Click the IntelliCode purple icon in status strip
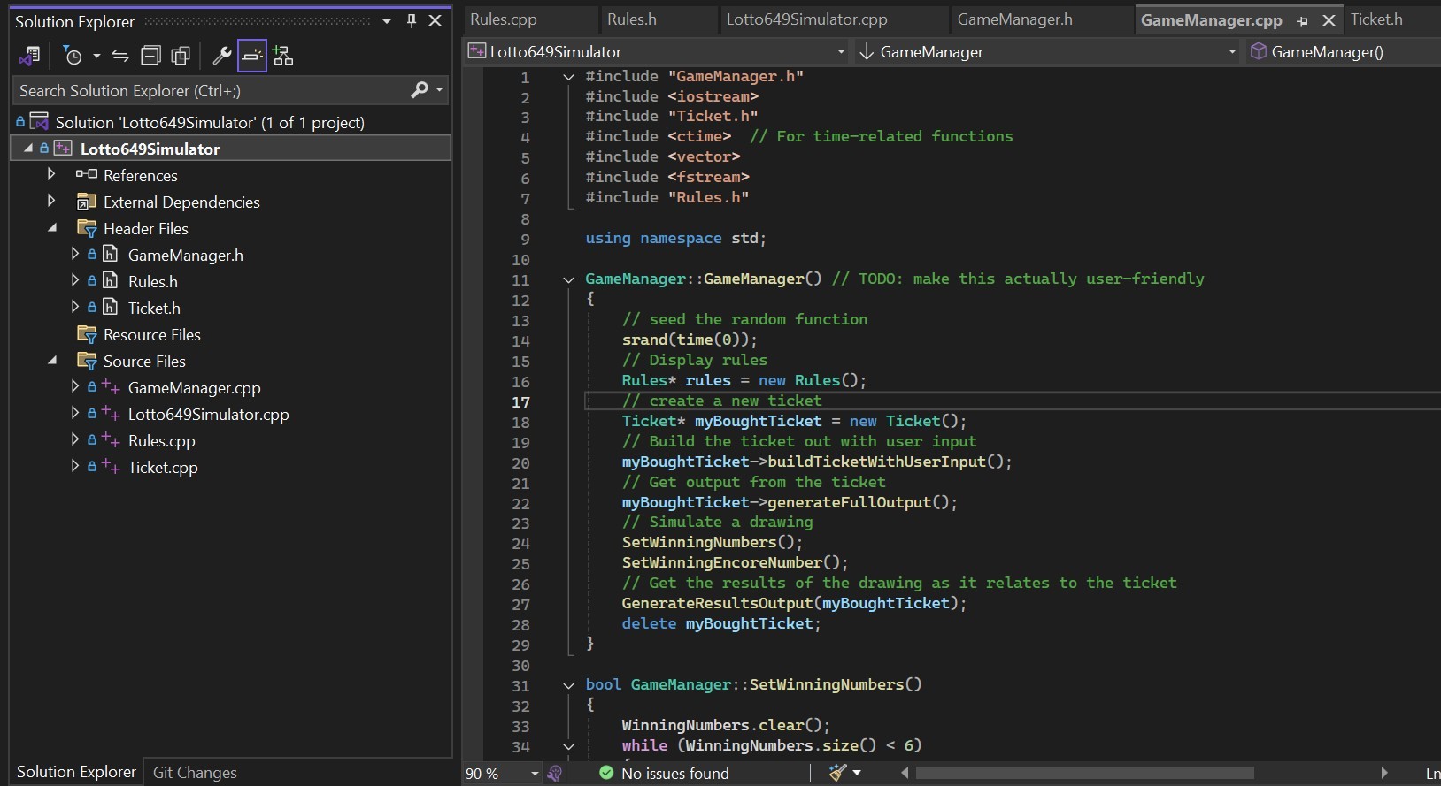Viewport: 1441px width, 786px height. point(555,774)
